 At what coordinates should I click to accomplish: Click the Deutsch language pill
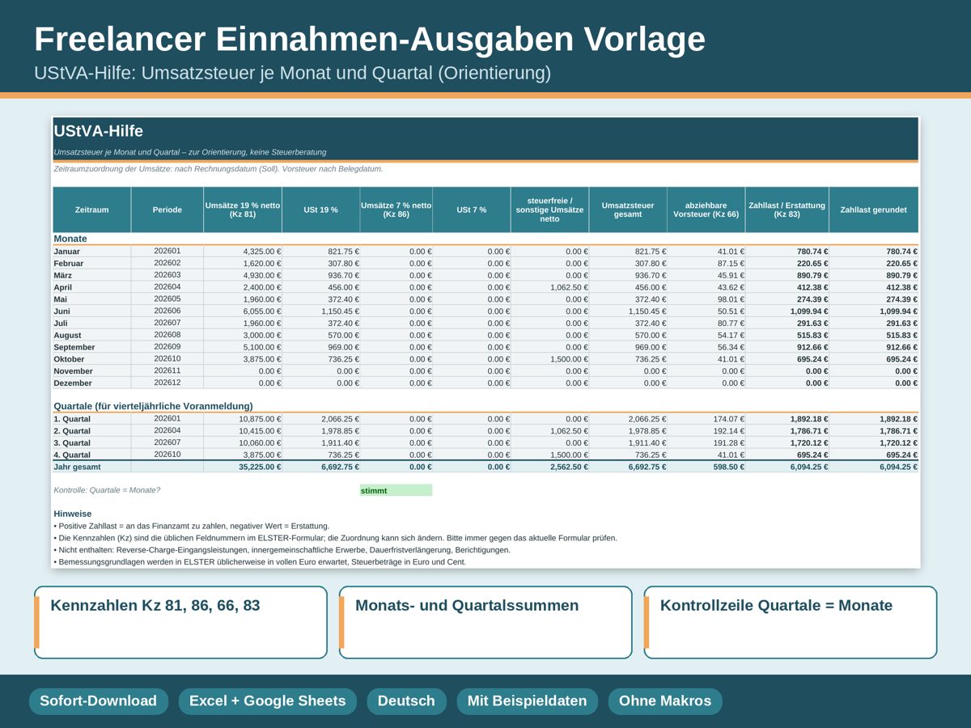[x=406, y=701]
